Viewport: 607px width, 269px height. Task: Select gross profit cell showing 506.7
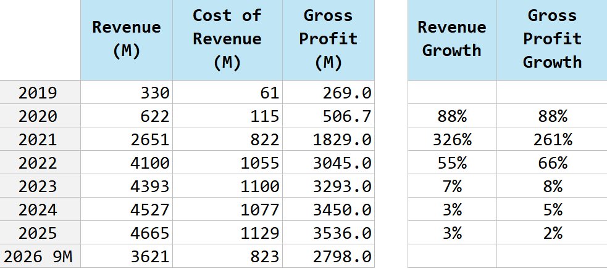329,116
